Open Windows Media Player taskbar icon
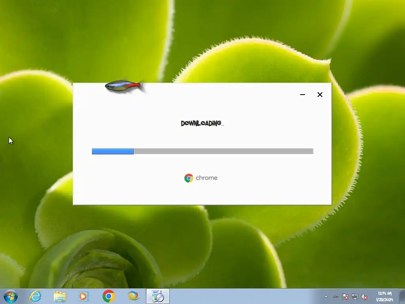 coord(84,296)
